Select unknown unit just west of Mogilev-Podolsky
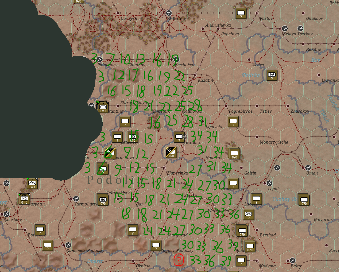The height and width of the screenshot is (272, 339). point(156,245)
